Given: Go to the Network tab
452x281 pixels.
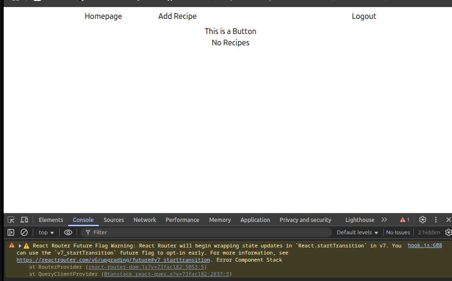Looking at the screenshot, I should (x=145, y=220).
